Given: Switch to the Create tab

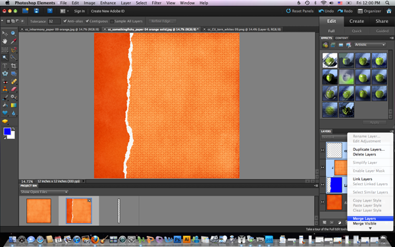Looking at the screenshot, I should (356, 21).
